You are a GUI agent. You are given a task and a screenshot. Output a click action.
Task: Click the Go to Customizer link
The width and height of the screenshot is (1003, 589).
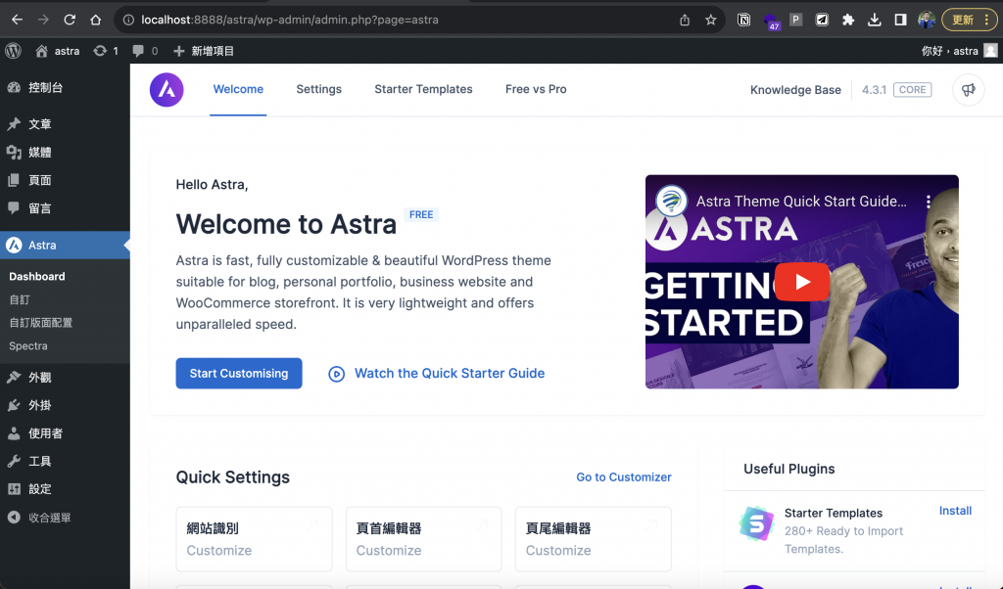tap(624, 477)
